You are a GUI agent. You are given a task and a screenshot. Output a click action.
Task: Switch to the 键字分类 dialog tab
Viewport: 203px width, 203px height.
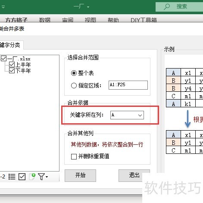pos(11,45)
